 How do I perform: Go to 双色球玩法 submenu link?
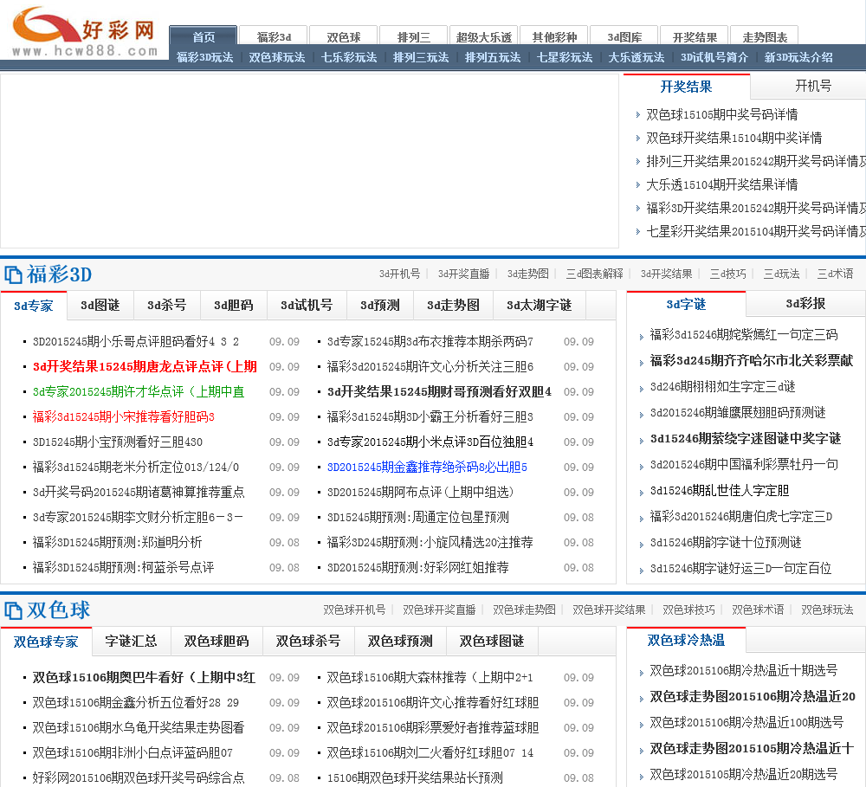click(x=277, y=57)
